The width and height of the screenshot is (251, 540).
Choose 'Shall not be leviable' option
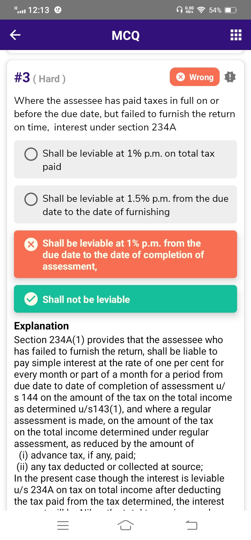(x=125, y=299)
